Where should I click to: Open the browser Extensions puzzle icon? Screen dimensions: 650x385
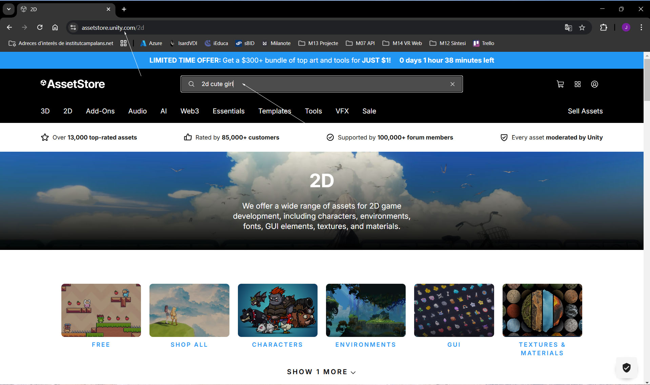pyautogui.click(x=604, y=28)
